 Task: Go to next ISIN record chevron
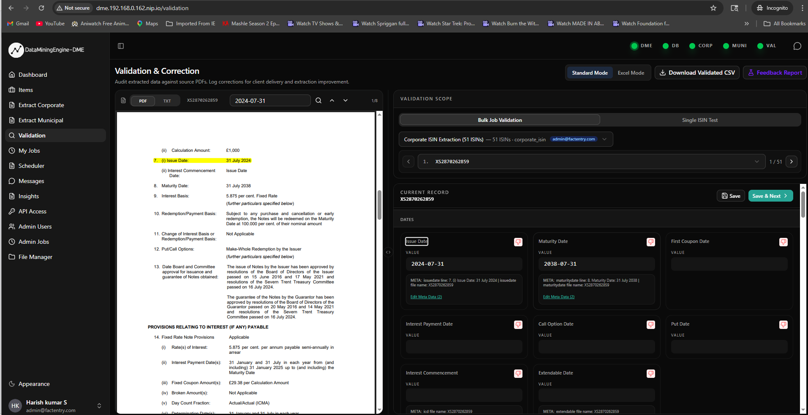tap(791, 162)
